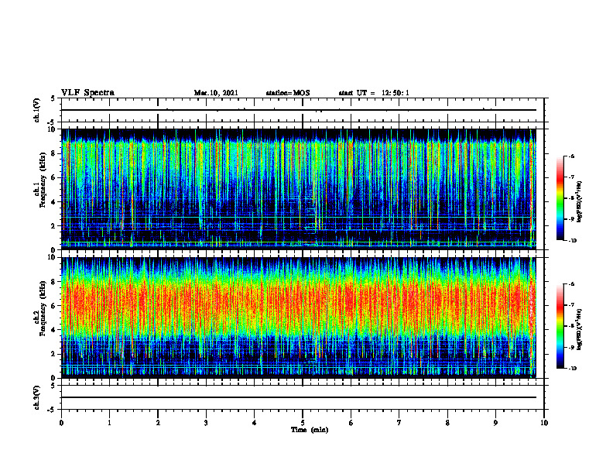
Task: Click the "Time (min)" axis label
Action: tap(310, 430)
